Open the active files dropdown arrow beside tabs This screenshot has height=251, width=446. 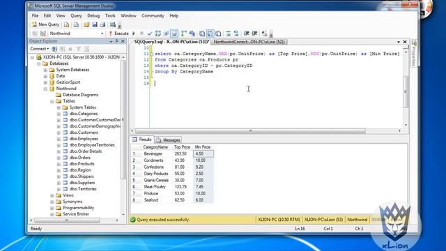[399, 42]
